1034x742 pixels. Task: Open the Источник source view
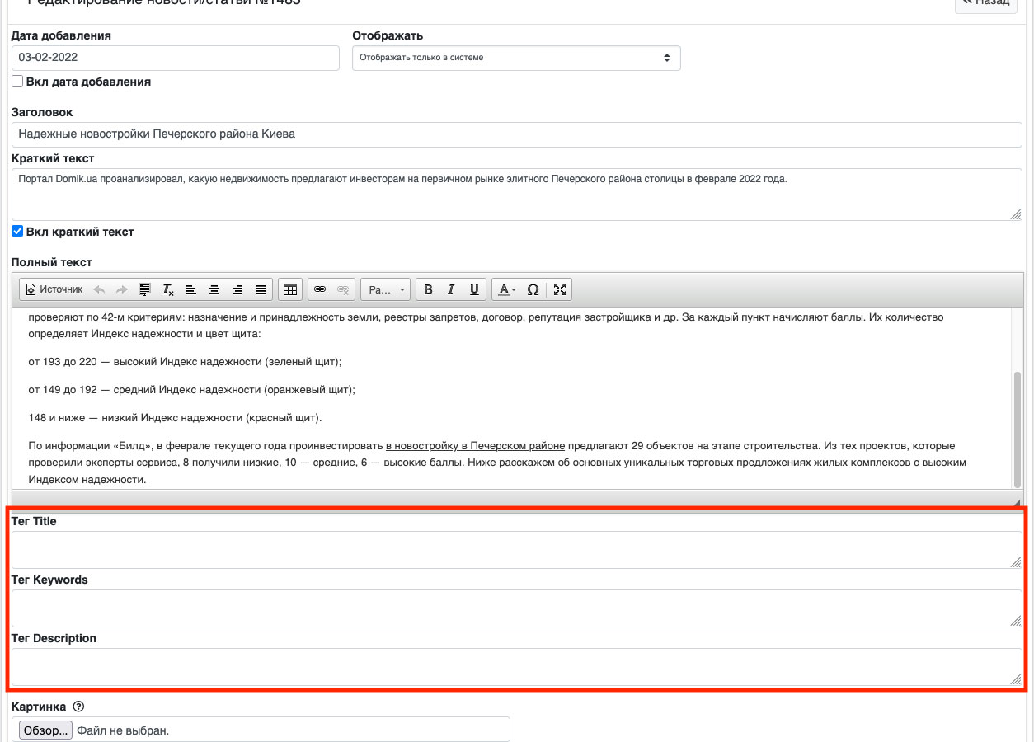pos(54,289)
